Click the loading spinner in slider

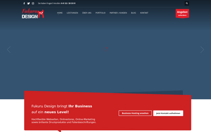(105, 49)
